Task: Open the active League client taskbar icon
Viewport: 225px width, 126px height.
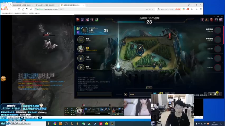Action: tap(112, 124)
